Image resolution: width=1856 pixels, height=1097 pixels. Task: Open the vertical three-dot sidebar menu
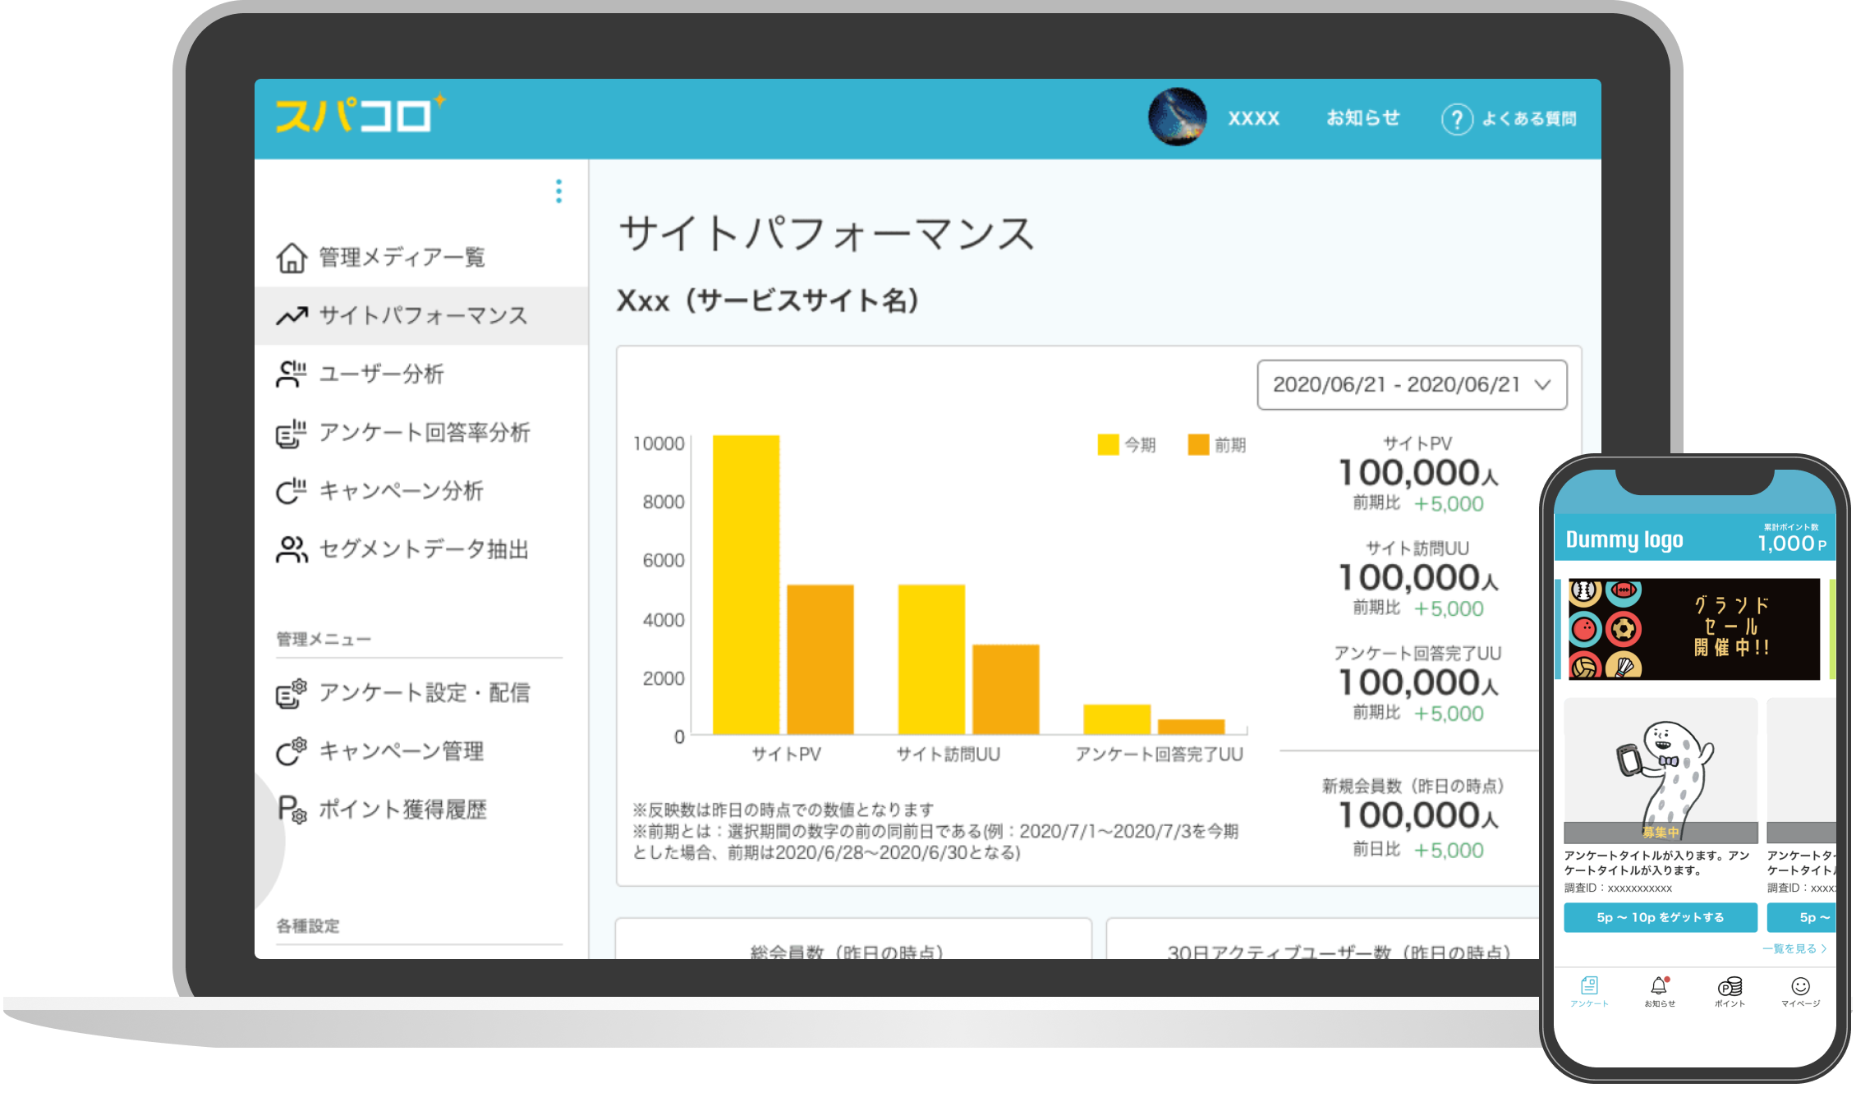coord(558,191)
